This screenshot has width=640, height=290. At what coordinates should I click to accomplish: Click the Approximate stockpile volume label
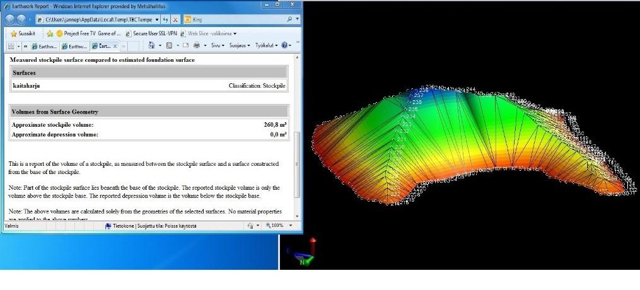coord(53,125)
